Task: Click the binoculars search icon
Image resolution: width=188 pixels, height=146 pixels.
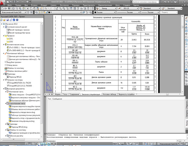Action: (x=160, y=2)
